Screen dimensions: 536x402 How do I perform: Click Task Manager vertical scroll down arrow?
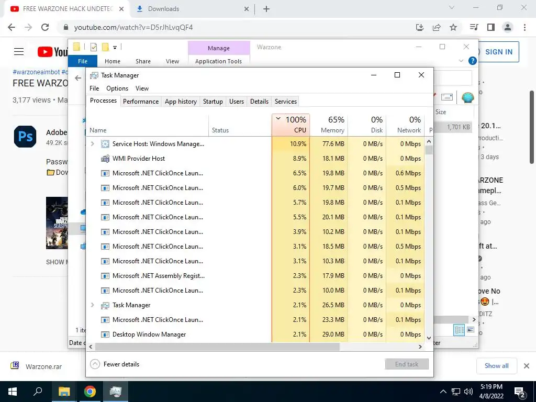[429, 338]
